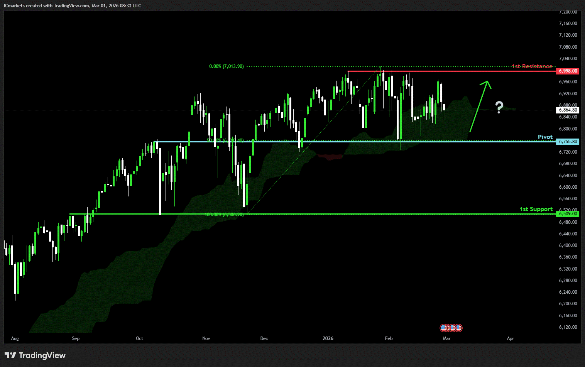Viewport: 585px width, 367px height.
Task: Select the 1st Support text label
Action: 536,209
